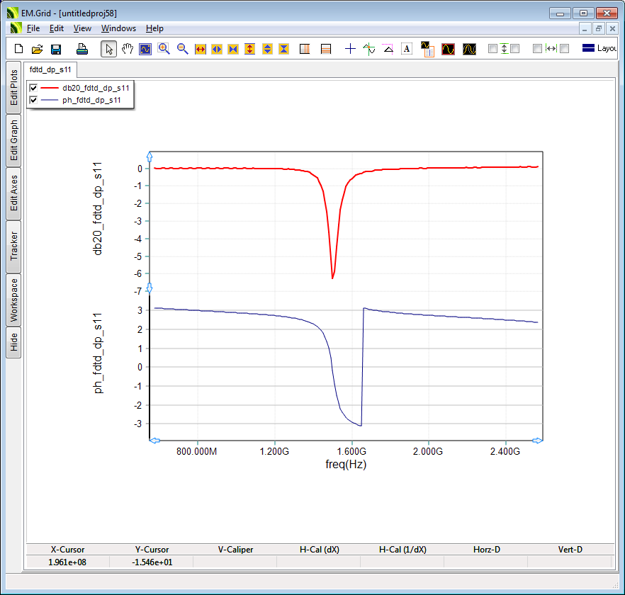This screenshot has height=595, width=625.
Task: Expand the Edit Axes side panel
Action: click(x=13, y=193)
